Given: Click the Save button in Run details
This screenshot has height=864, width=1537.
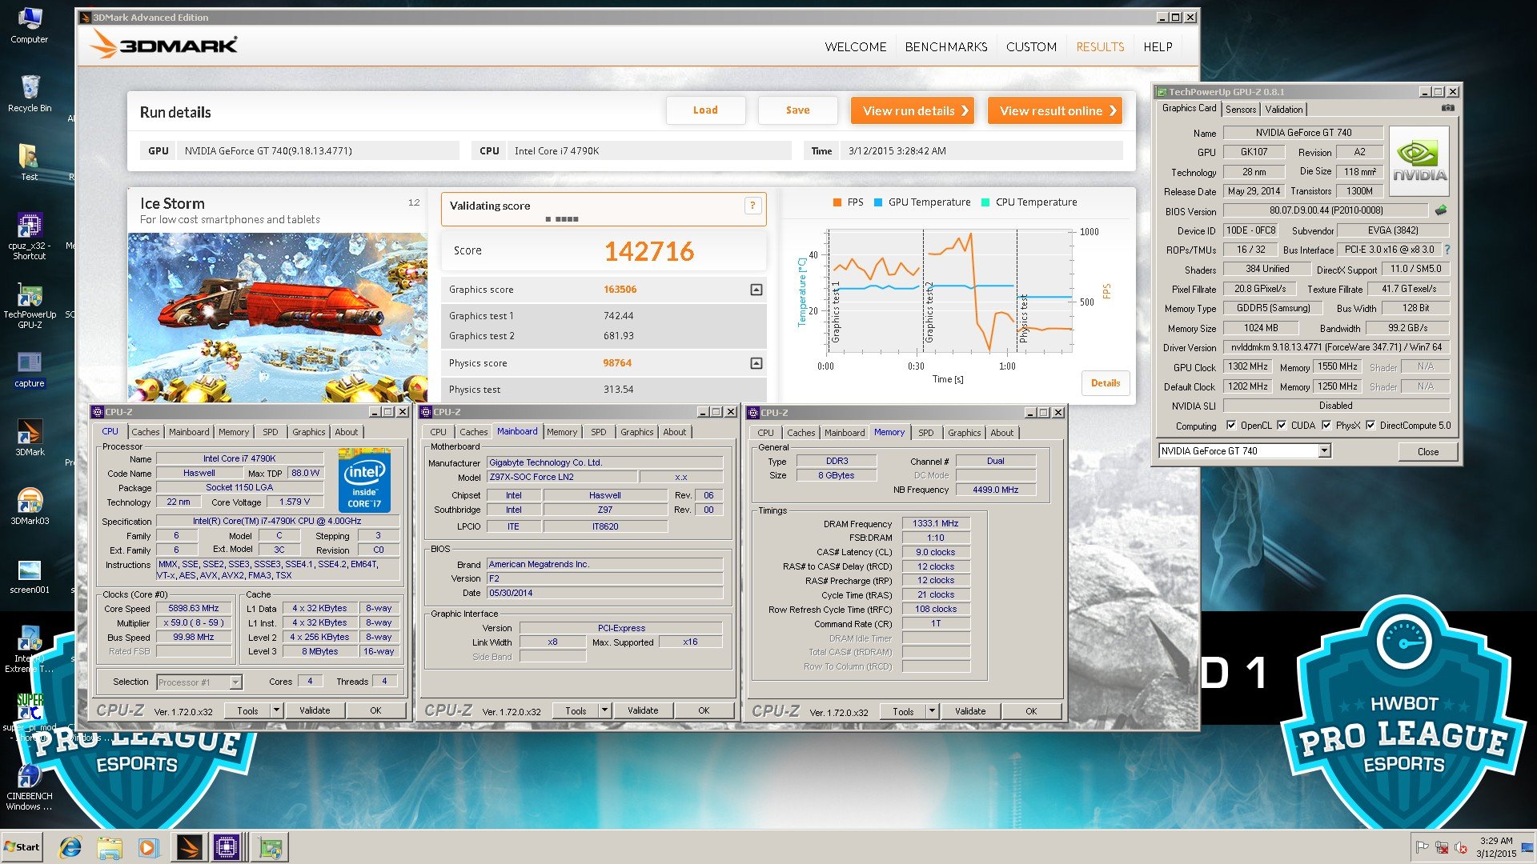Looking at the screenshot, I should [x=797, y=110].
